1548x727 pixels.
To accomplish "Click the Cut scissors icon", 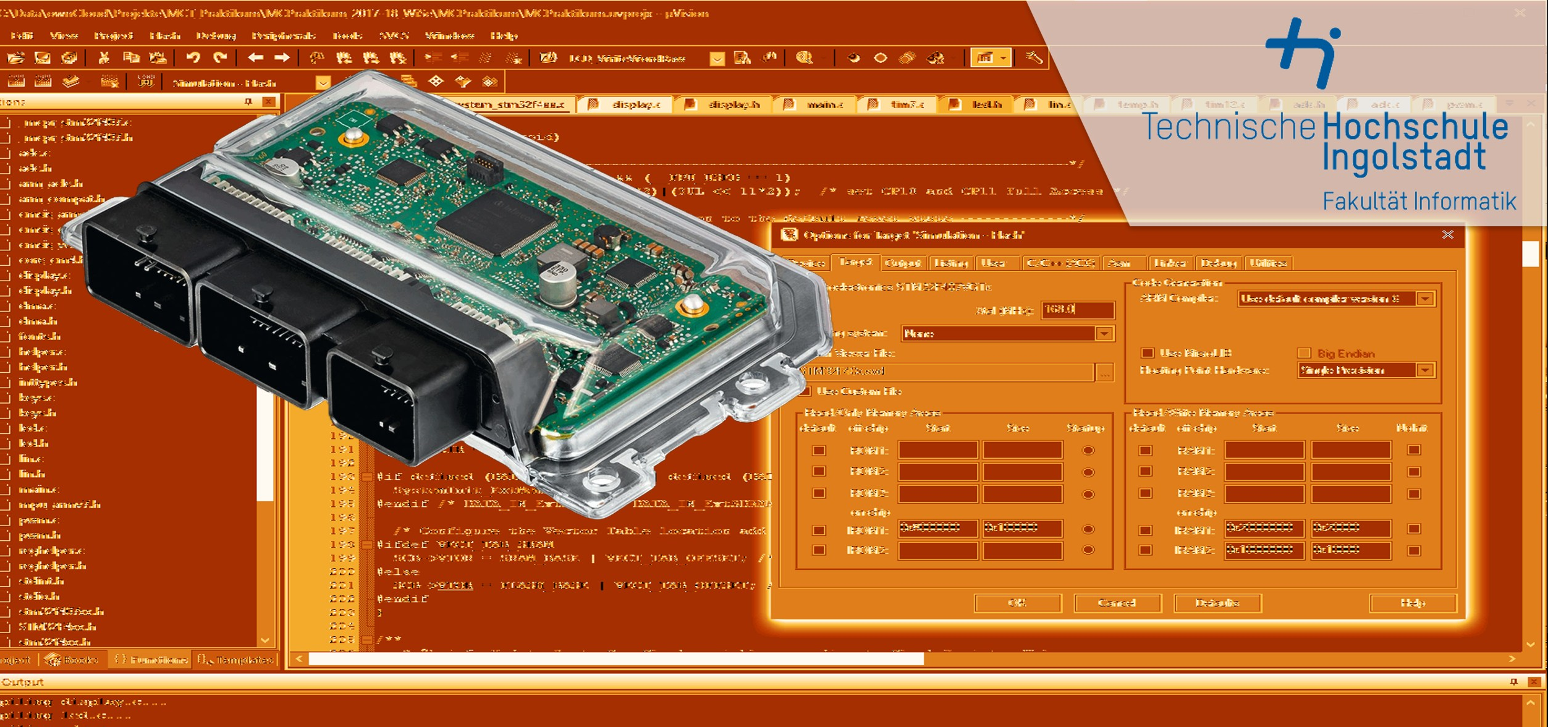I will [104, 58].
